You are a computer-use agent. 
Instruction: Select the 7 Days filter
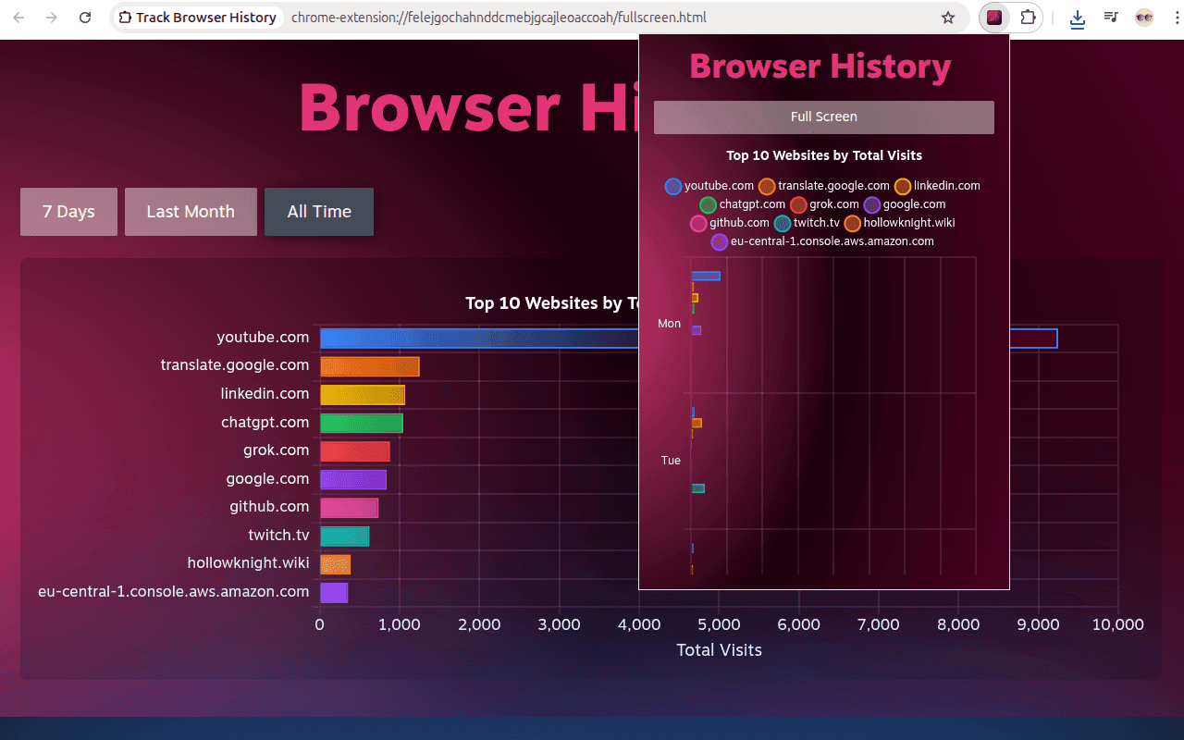click(x=68, y=211)
